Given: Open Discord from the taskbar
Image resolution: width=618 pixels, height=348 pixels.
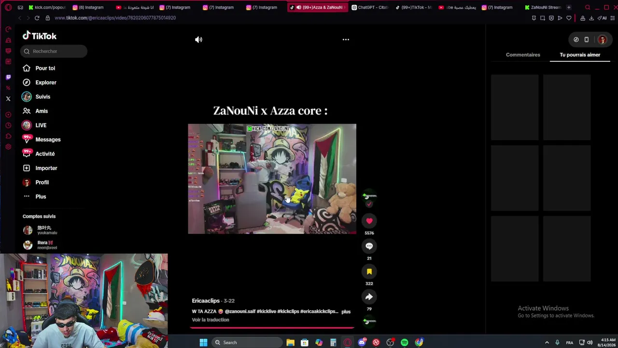Looking at the screenshot, I should [362, 343].
